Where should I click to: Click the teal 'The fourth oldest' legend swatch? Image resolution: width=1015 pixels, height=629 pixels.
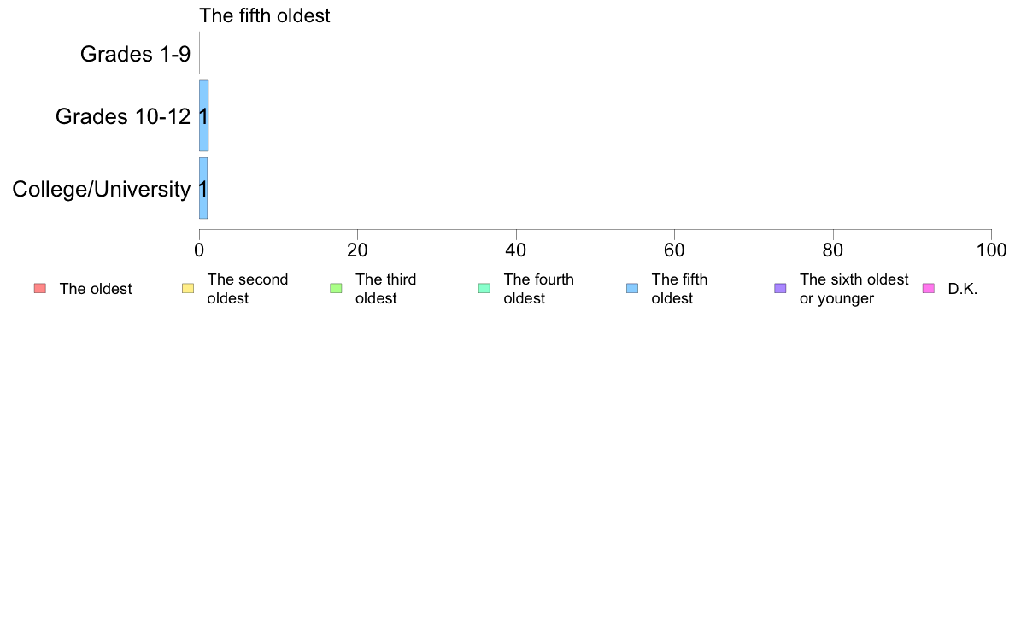(484, 288)
